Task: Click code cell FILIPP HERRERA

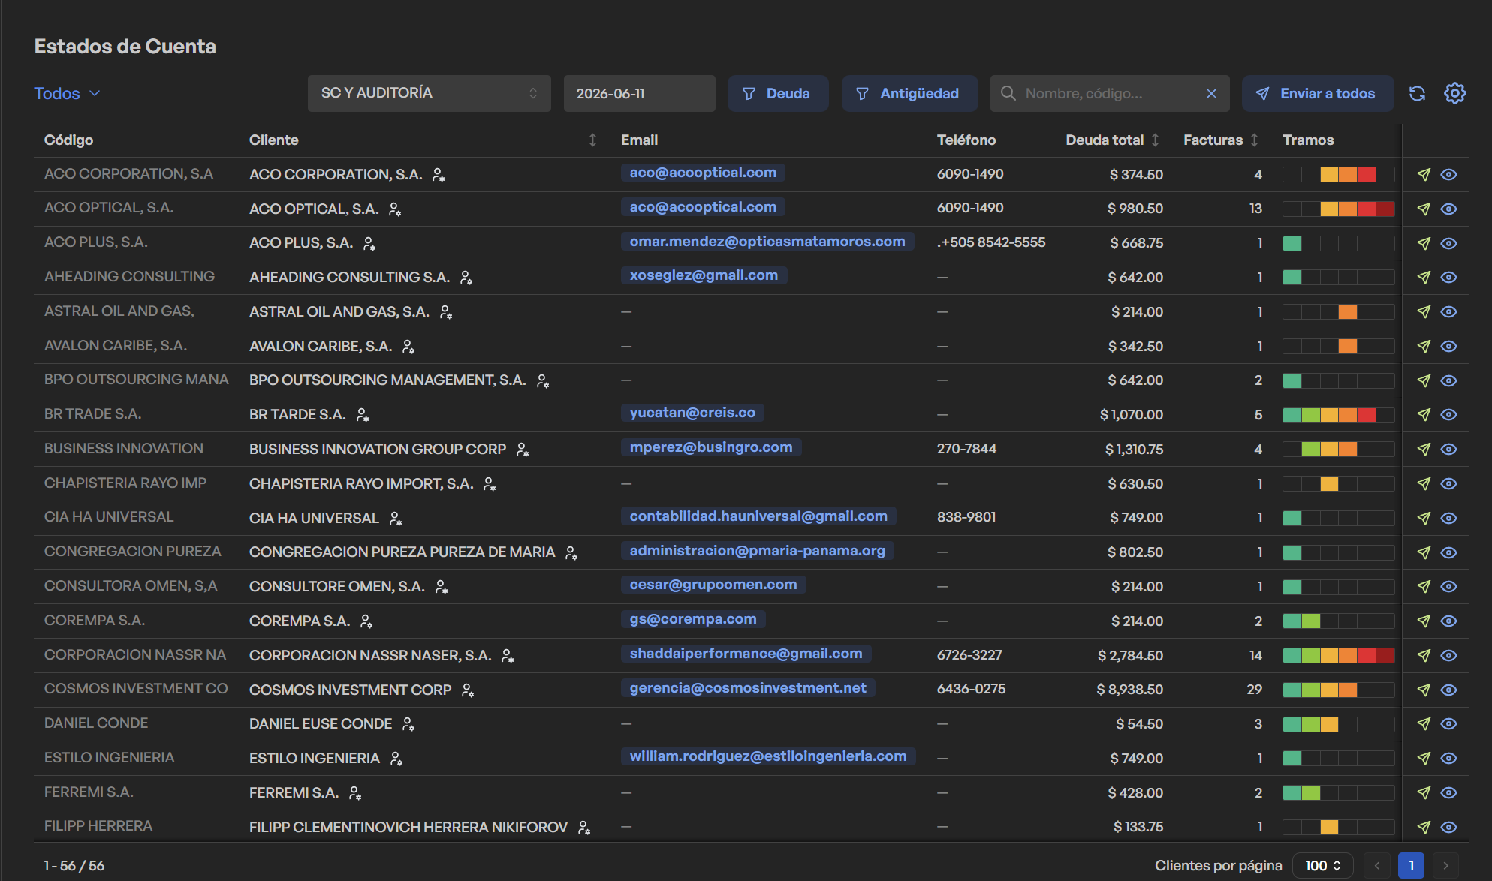Action: pos(98,825)
